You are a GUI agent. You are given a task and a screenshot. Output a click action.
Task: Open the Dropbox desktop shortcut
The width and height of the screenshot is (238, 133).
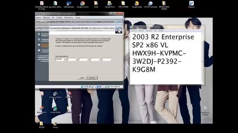click(x=191, y=4)
